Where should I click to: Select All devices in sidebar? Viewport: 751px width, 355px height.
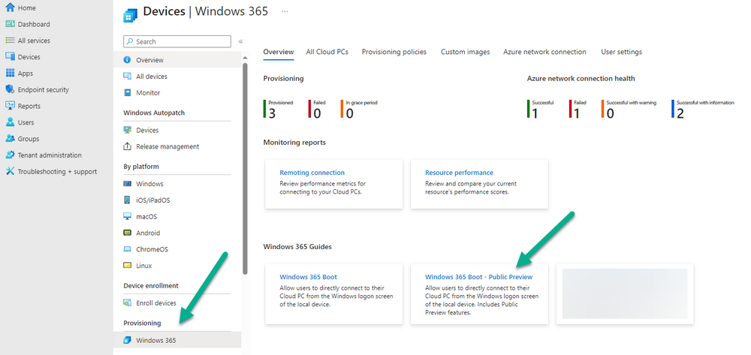[152, 76]
